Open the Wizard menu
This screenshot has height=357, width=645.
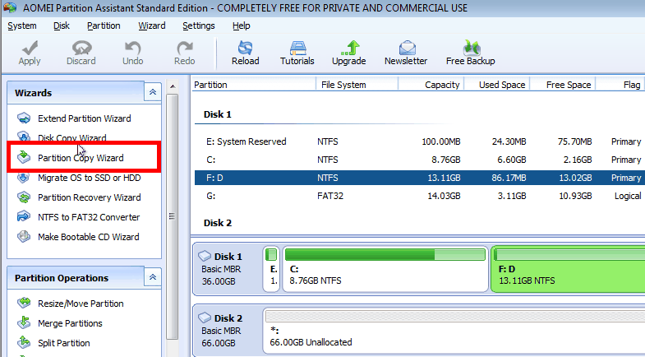152,26
